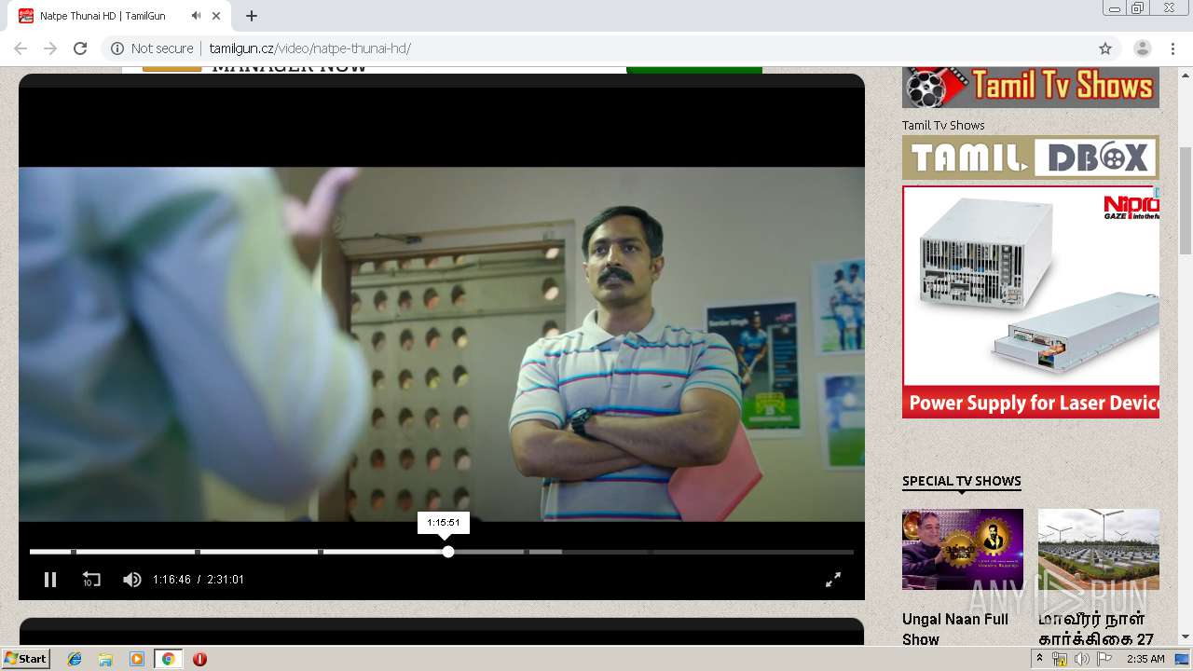Open Chrome profile avatar menu

(1142, 48)
